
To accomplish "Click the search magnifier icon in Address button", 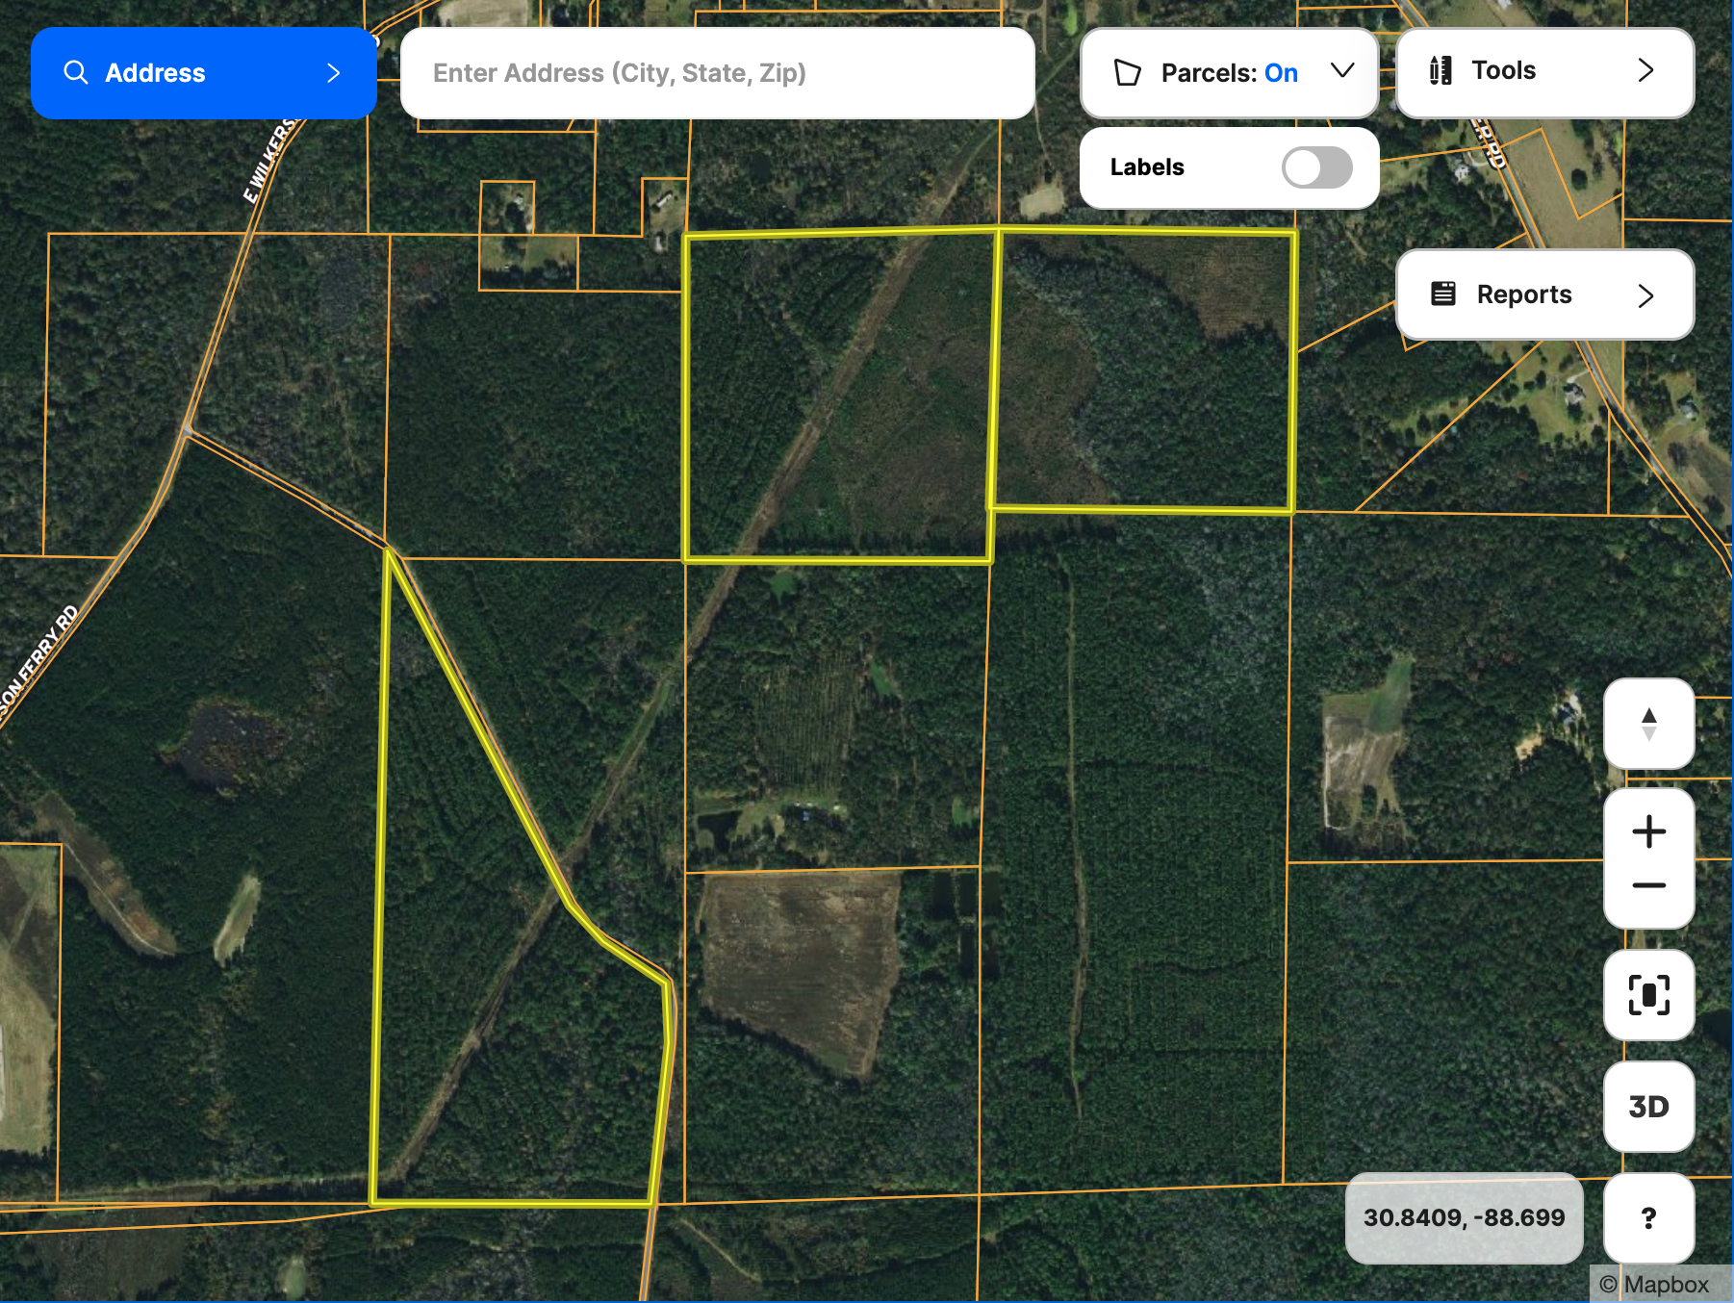I will 75,73.
